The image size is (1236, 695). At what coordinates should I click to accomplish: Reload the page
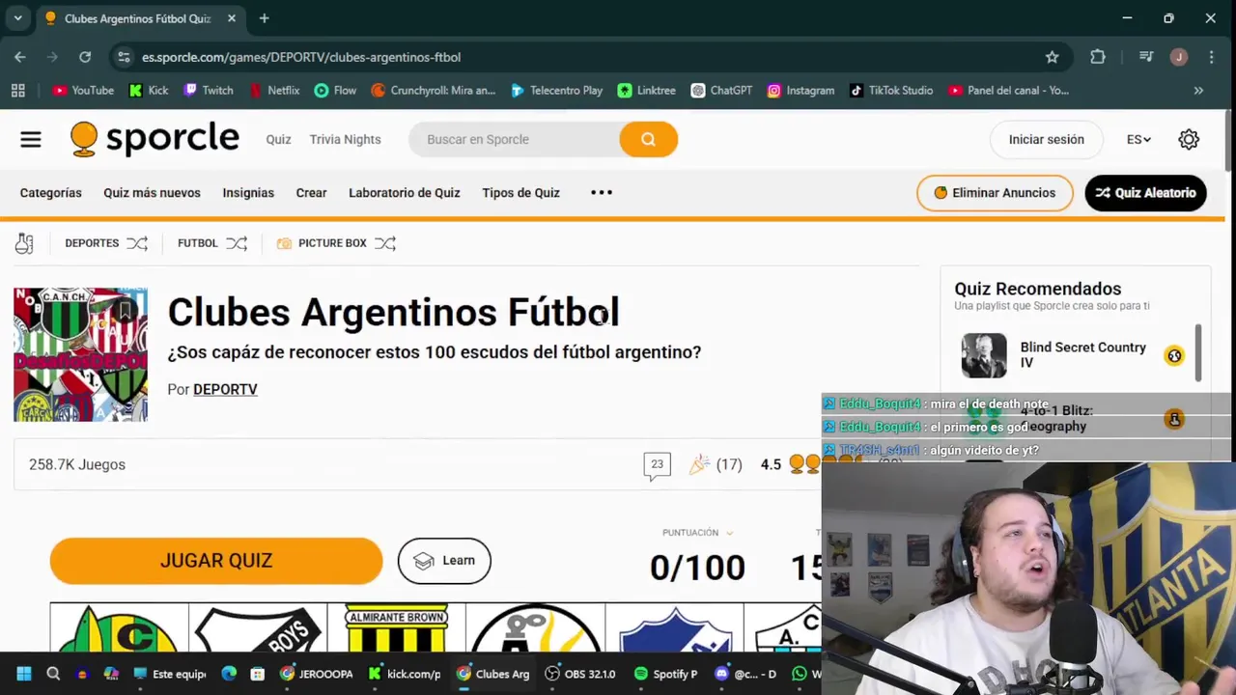85,57
